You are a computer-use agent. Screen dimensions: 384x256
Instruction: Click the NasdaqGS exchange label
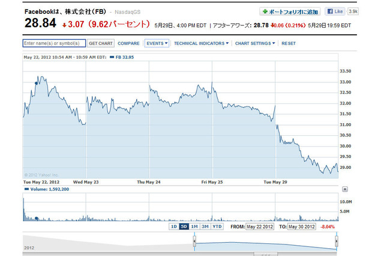pyautogui.click(x=128, y=12)
